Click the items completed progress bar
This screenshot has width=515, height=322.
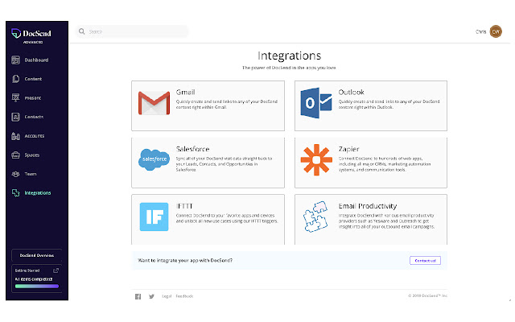coord(37,285)
